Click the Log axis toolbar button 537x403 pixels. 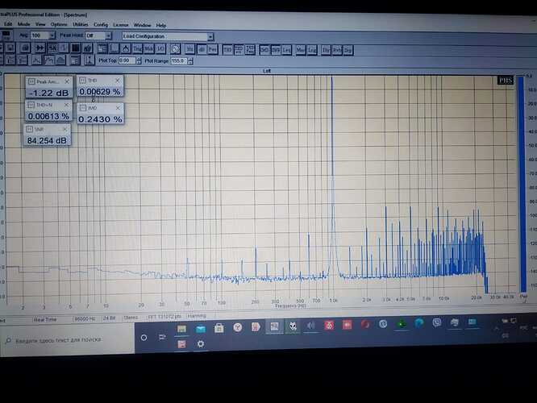tap(312, 50)
